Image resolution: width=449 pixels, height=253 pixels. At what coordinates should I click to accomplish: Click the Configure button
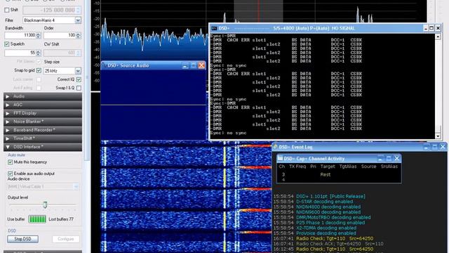(x=65, y=239)
